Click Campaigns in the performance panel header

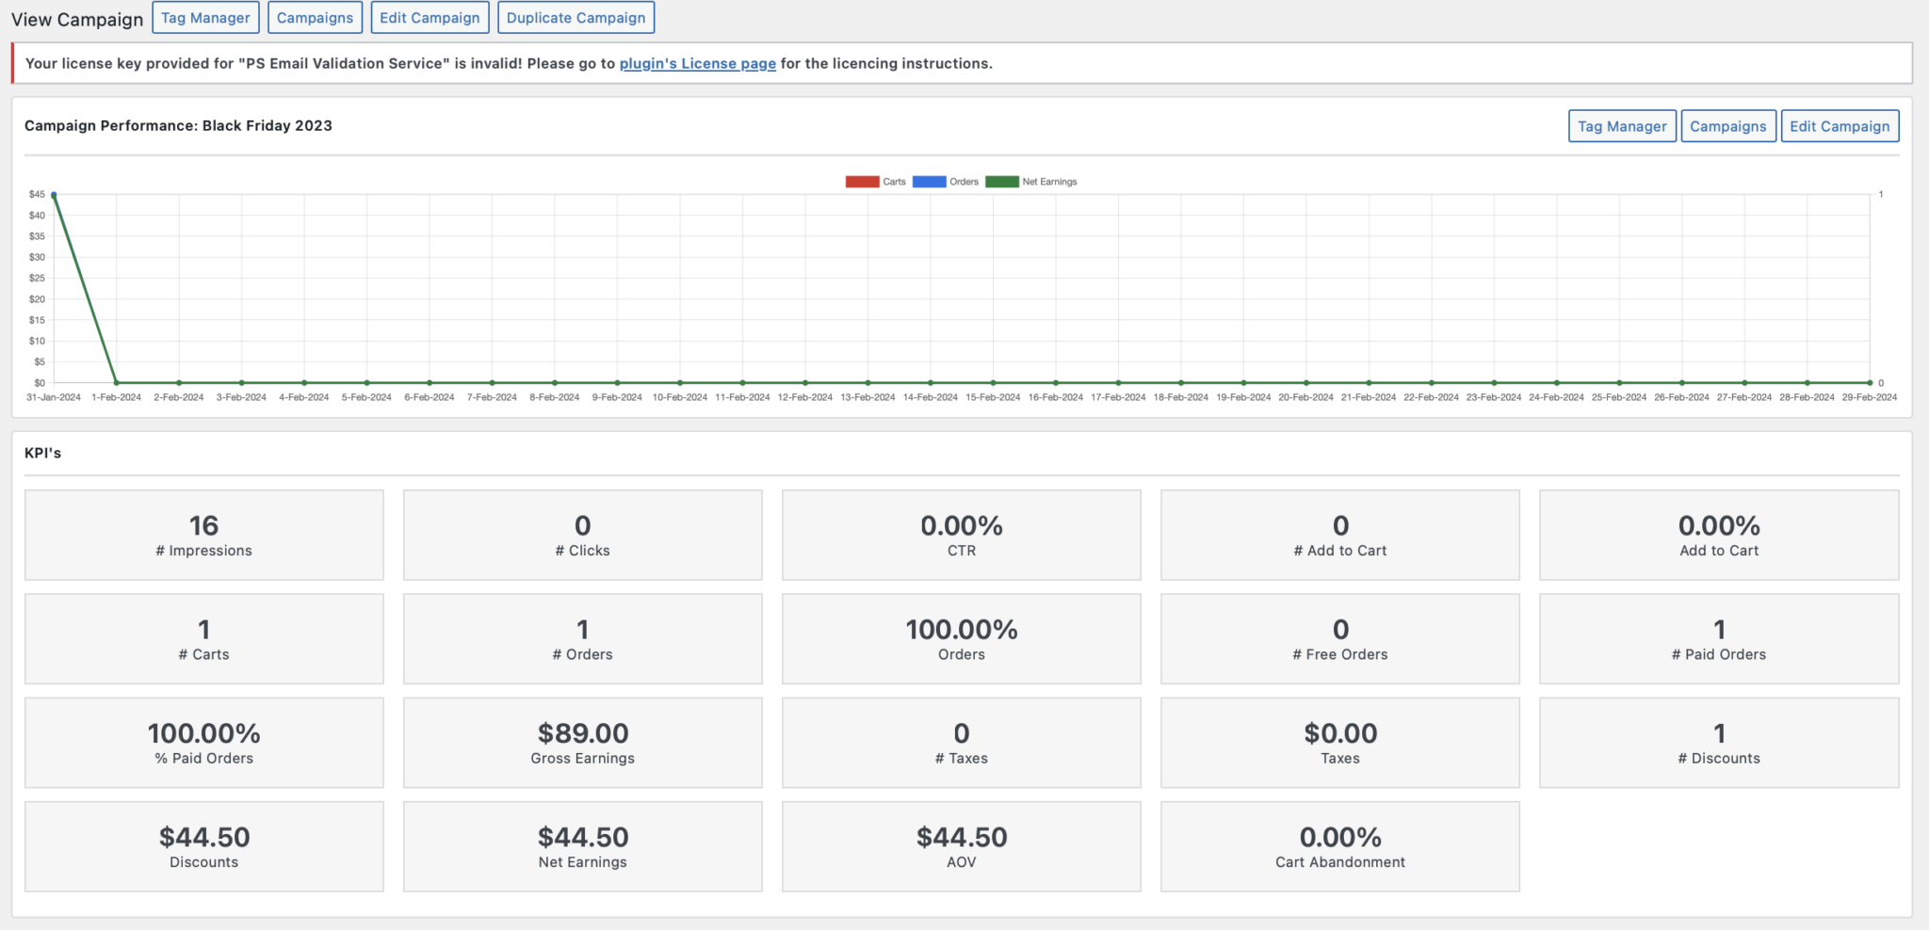[1728, 125]
